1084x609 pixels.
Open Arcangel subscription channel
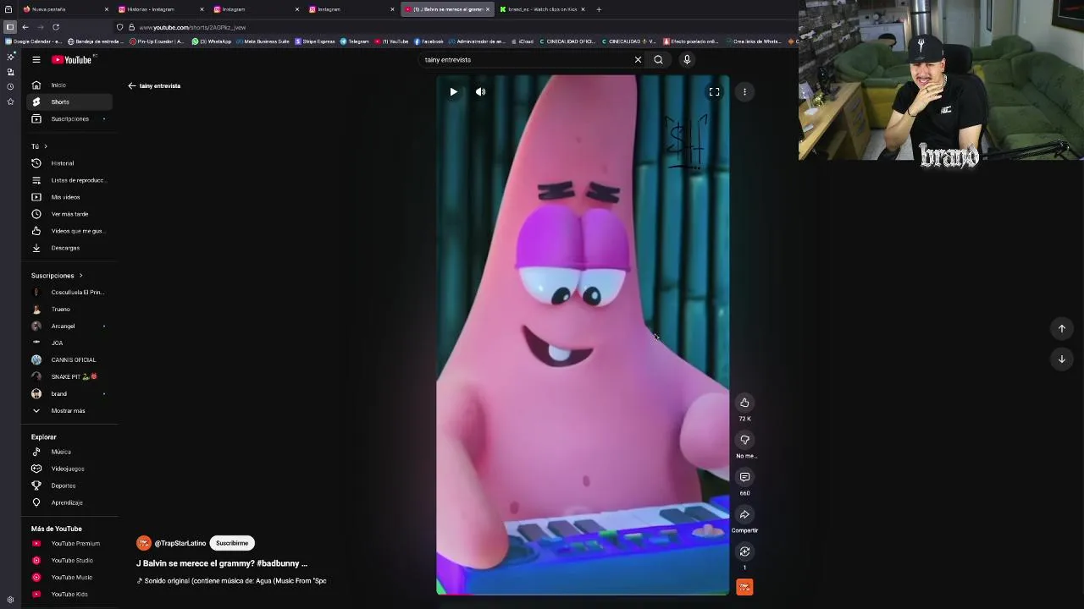click(x=68, y=326)
